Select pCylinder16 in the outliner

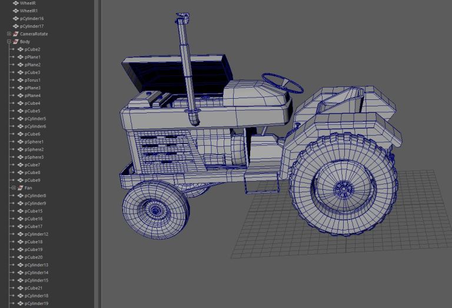(x=32, y=18)
